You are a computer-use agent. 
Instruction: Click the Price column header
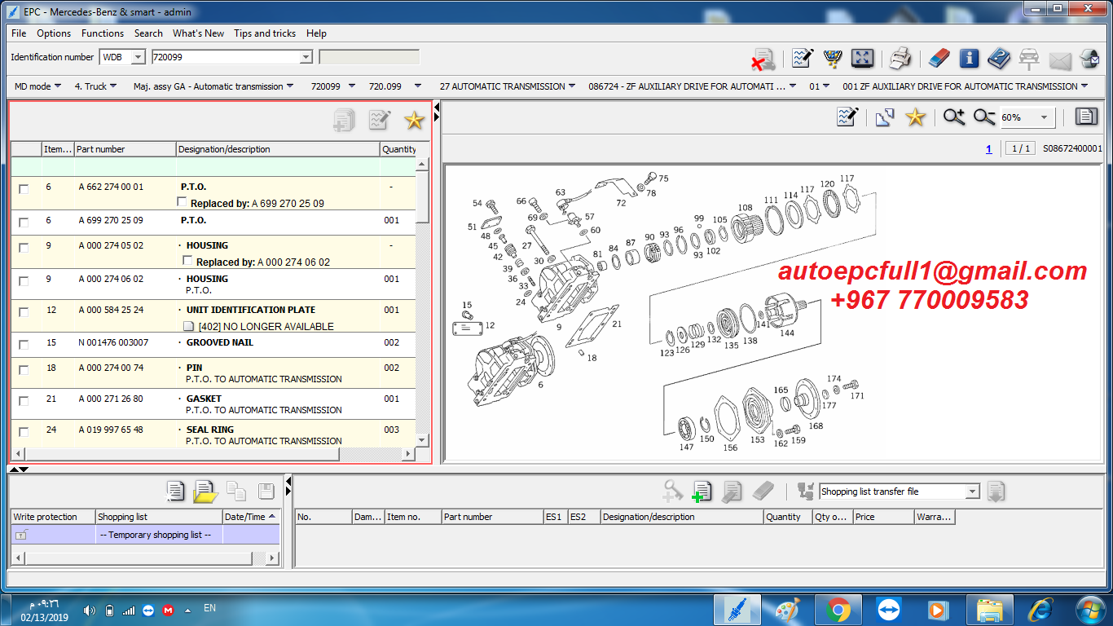(883, 517)
